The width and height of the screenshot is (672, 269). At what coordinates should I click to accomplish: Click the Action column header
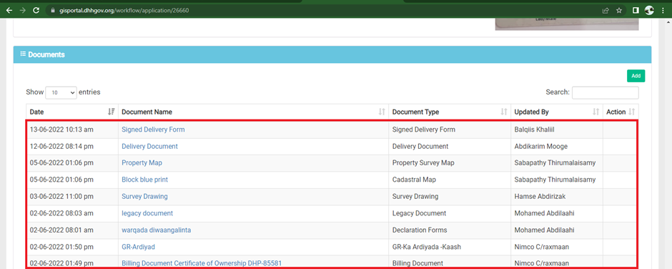621,112
